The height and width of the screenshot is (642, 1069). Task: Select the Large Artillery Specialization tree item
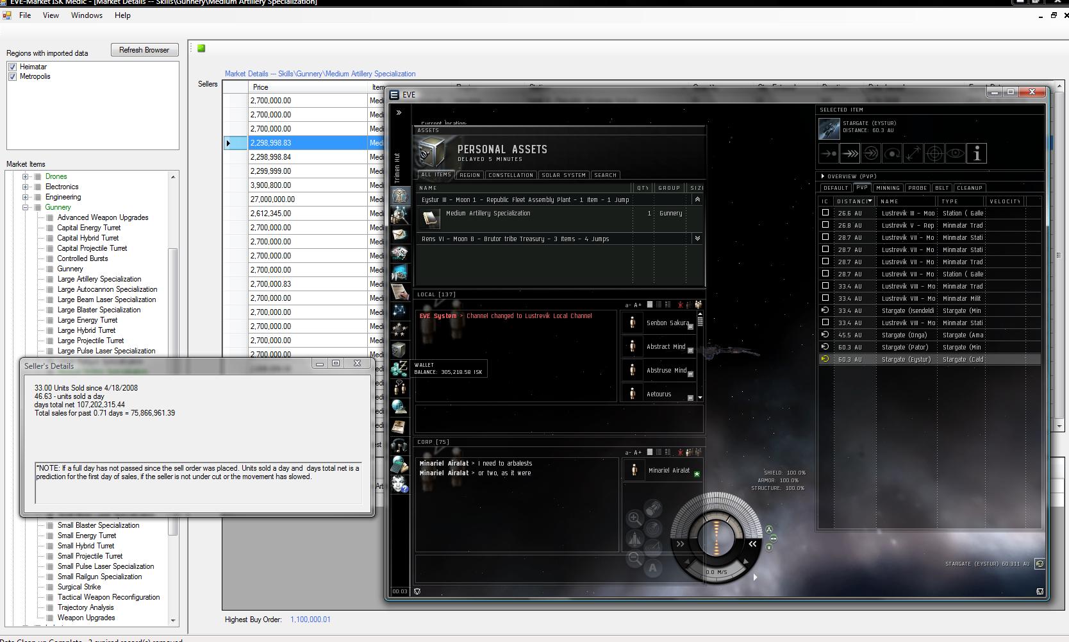(x=99, y=279)
